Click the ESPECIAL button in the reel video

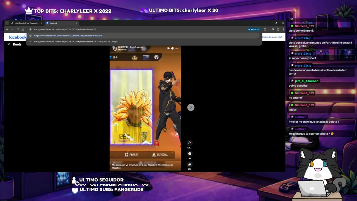click(x=160, y=155)
